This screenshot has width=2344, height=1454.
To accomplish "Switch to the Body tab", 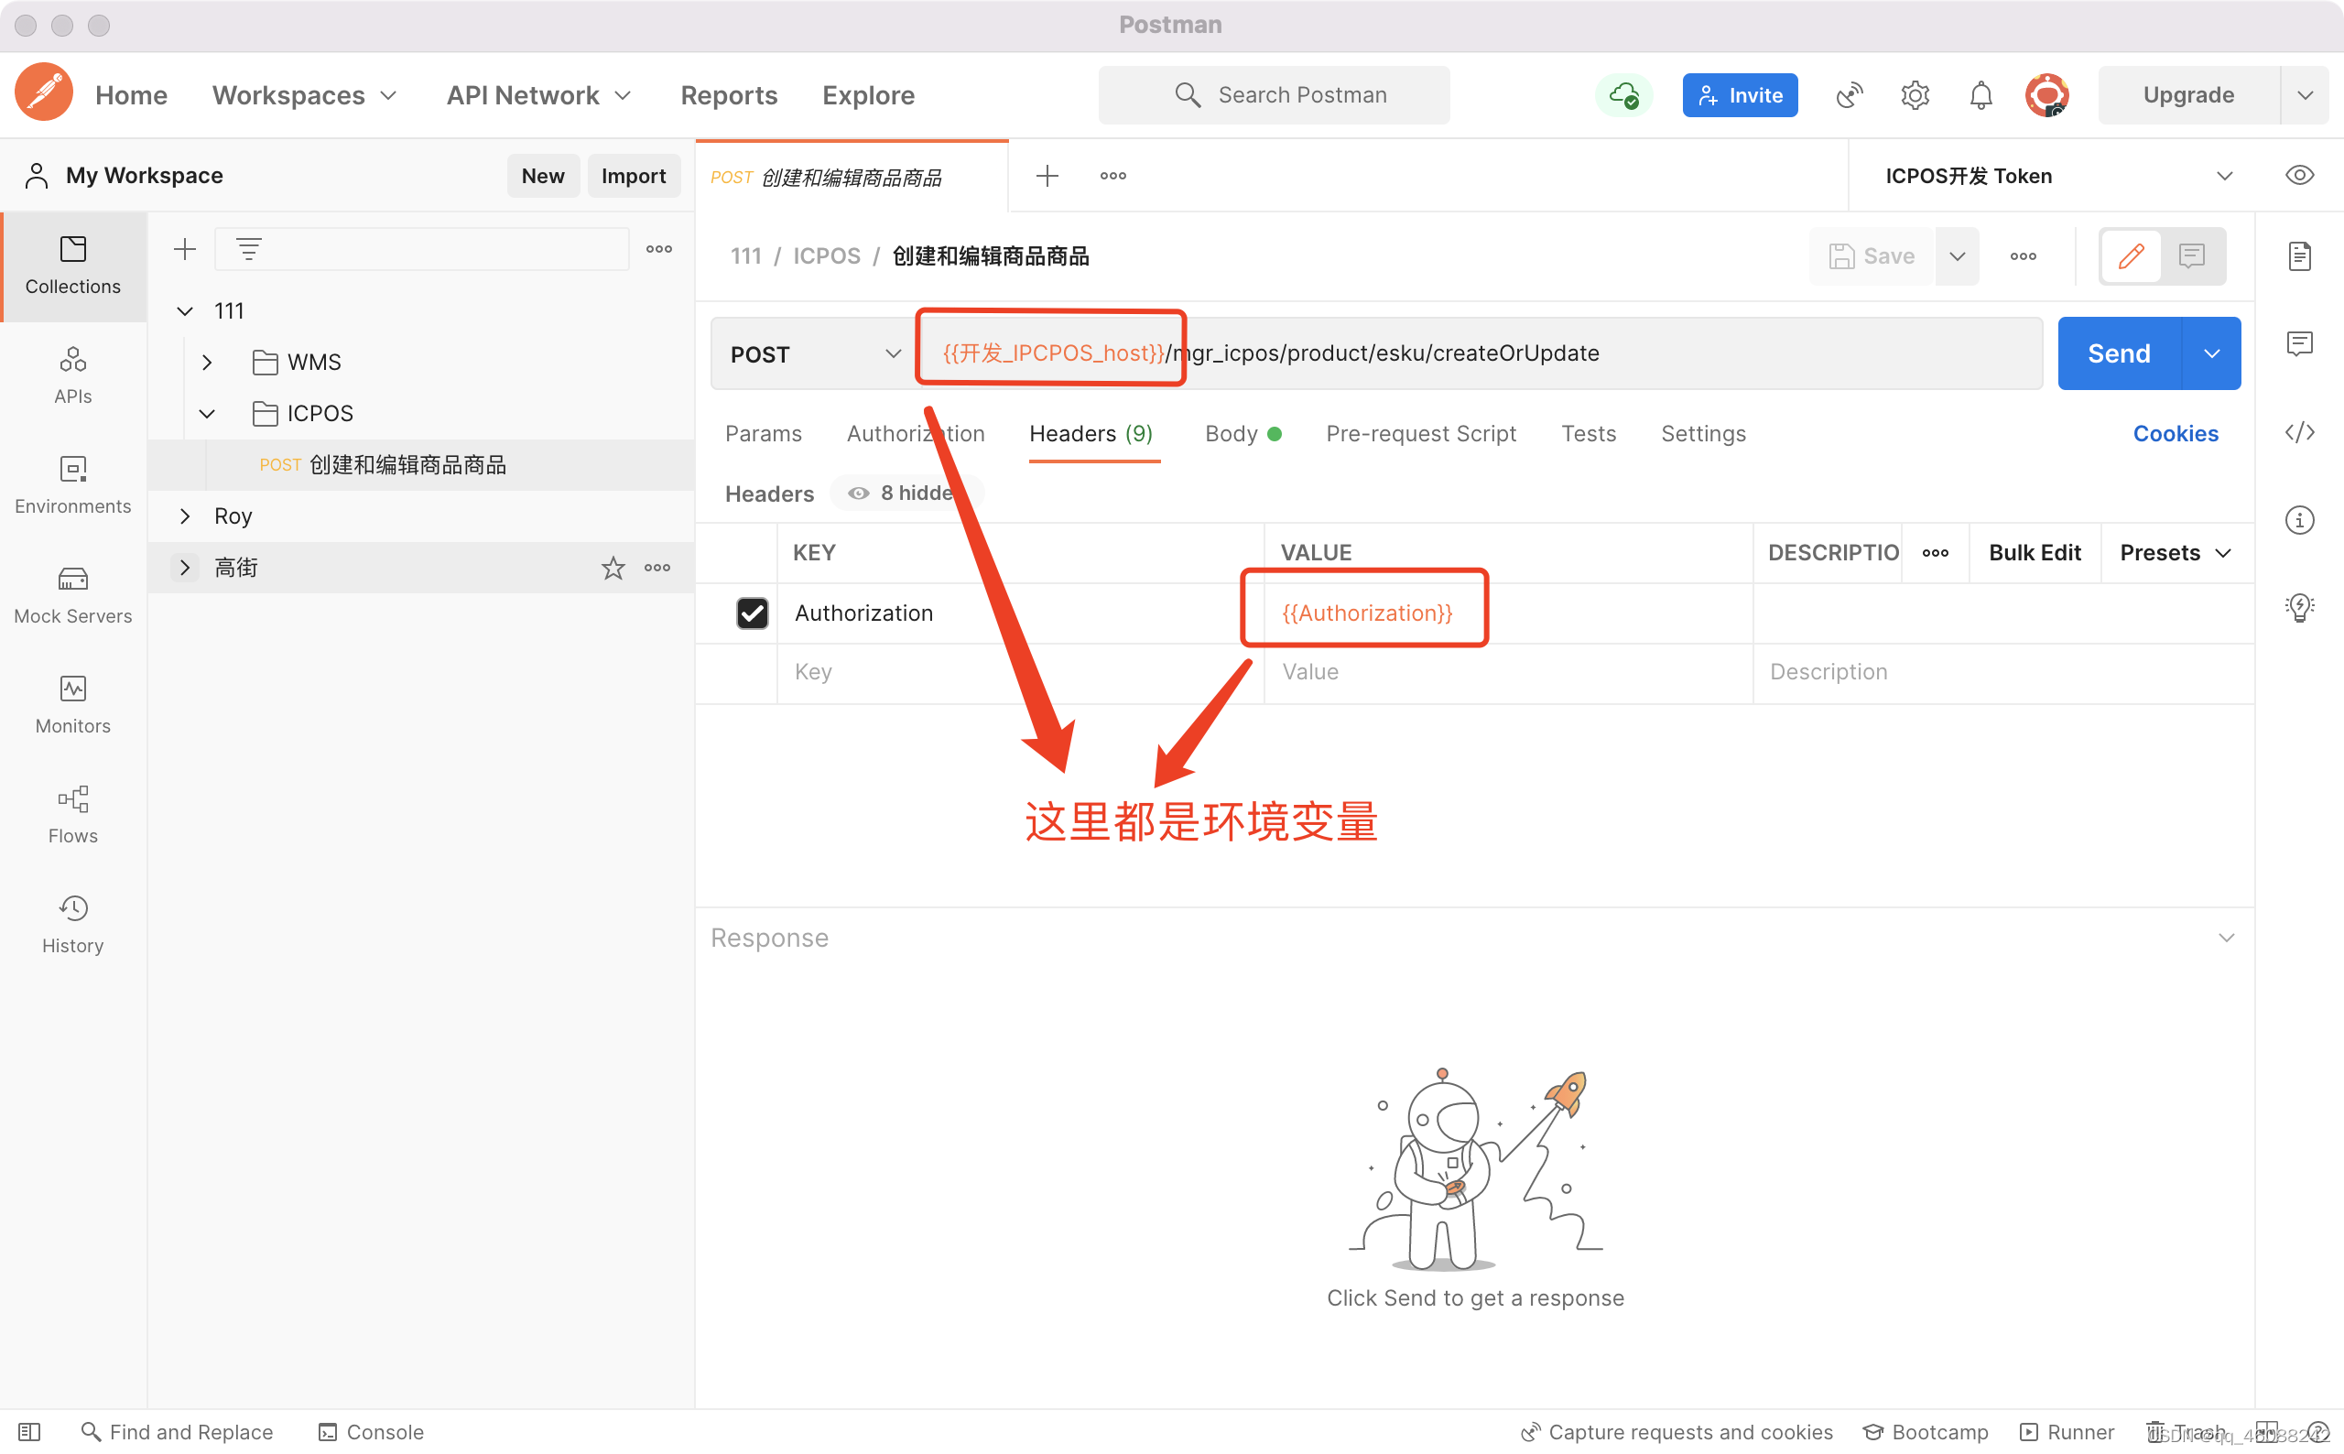I will click(1243, 434).
